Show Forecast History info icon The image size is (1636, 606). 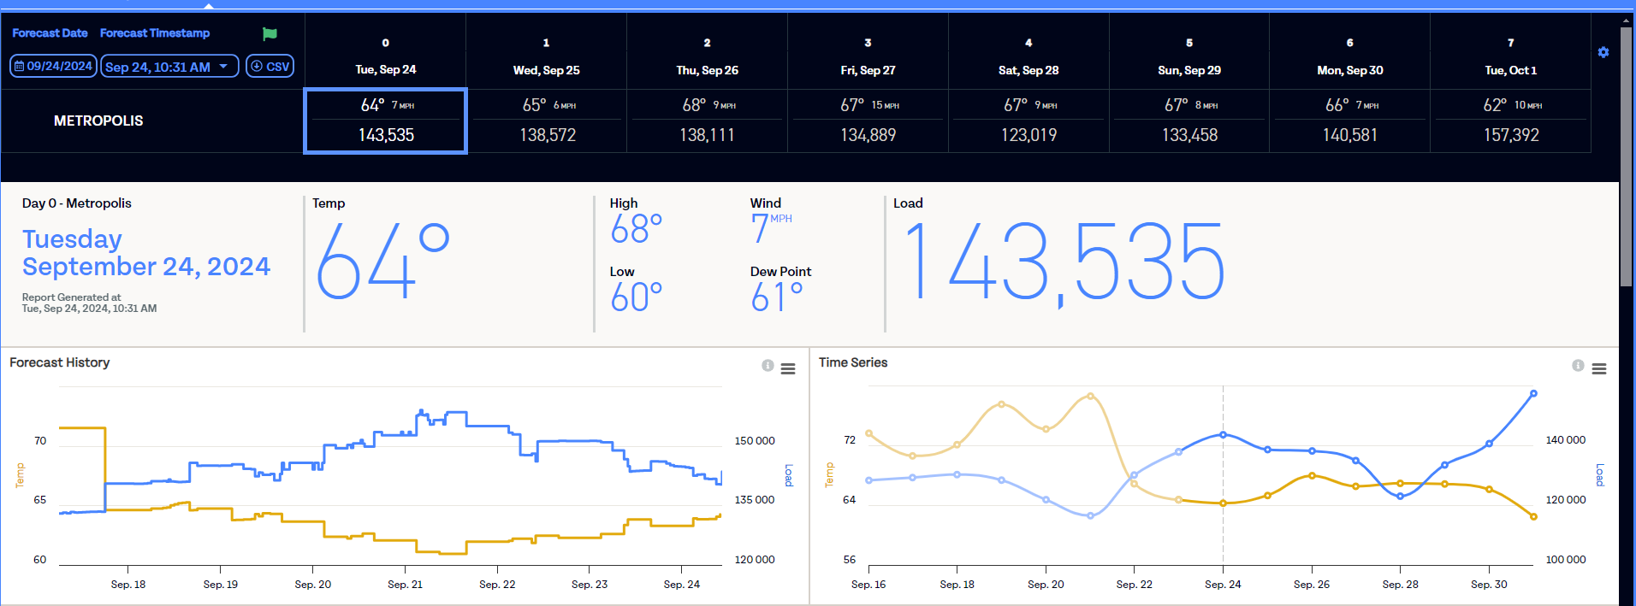(x=768, y=366)
